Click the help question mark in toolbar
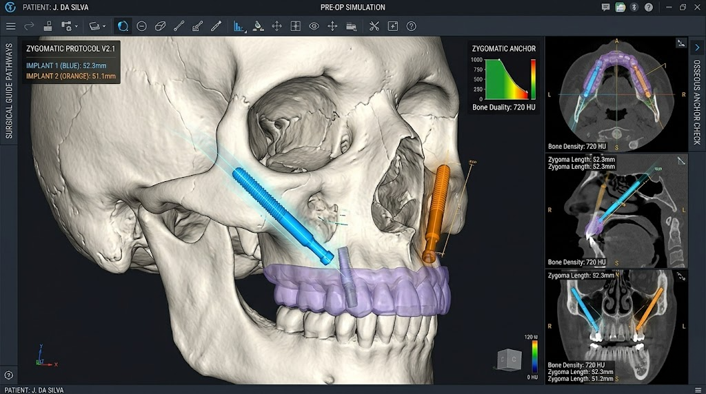This screenshot has height=394, width=706. click(412, 26)
